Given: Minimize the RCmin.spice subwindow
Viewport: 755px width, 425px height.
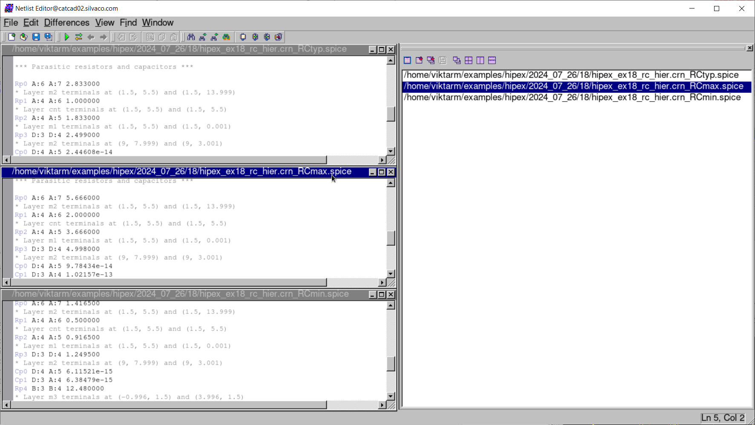Looking at the screenshot, I should point(372,295).
